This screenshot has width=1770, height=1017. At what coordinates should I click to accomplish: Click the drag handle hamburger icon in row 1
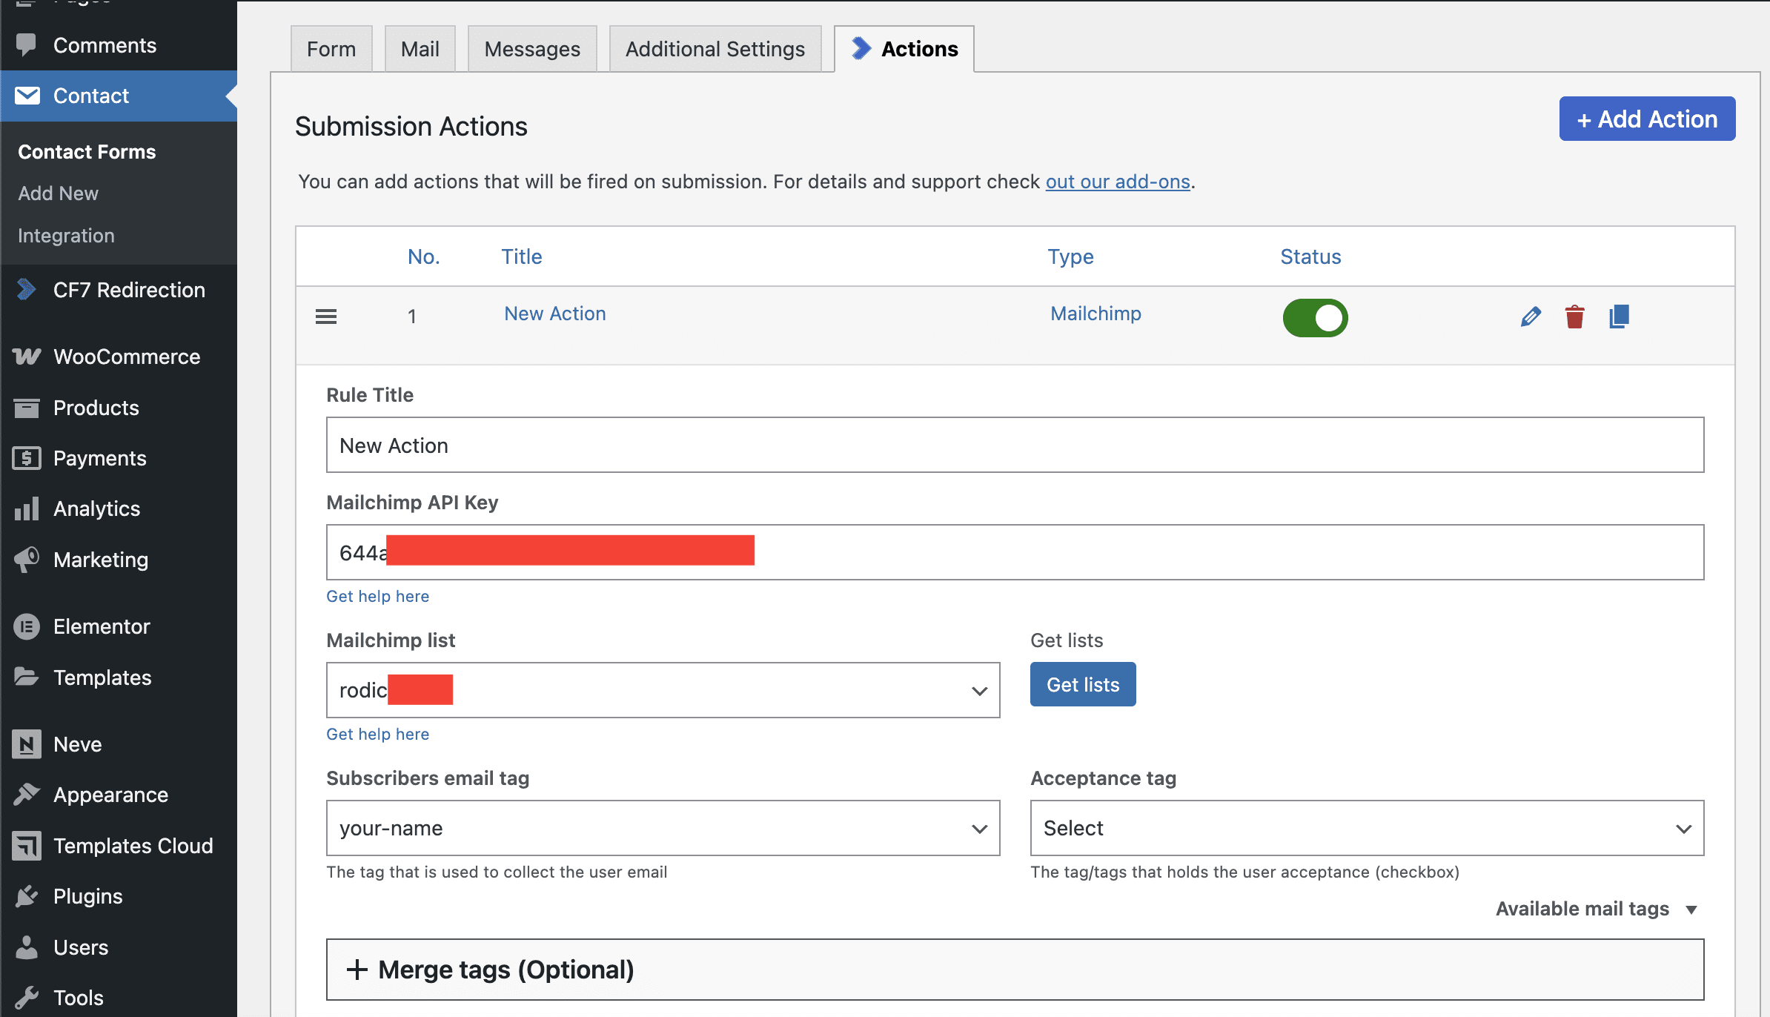click(x=326, y=317)
